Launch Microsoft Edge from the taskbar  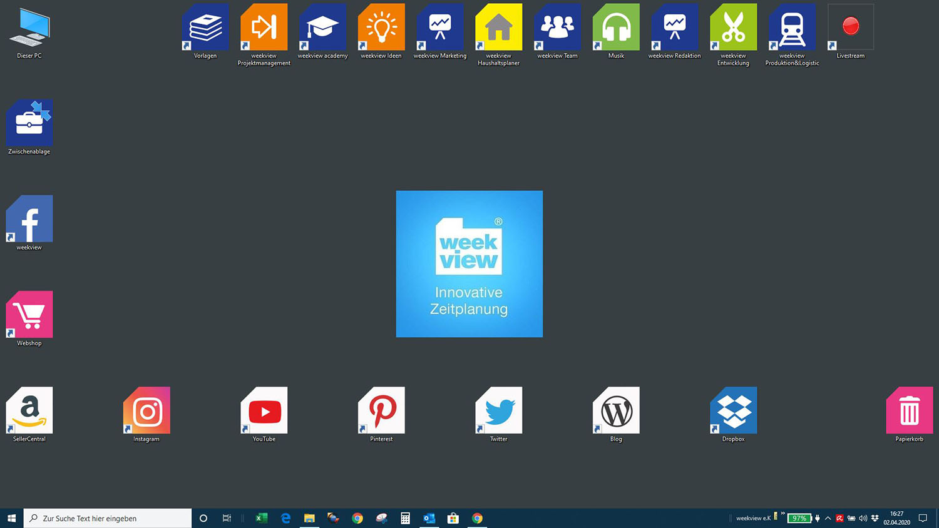tap(285, 518)
